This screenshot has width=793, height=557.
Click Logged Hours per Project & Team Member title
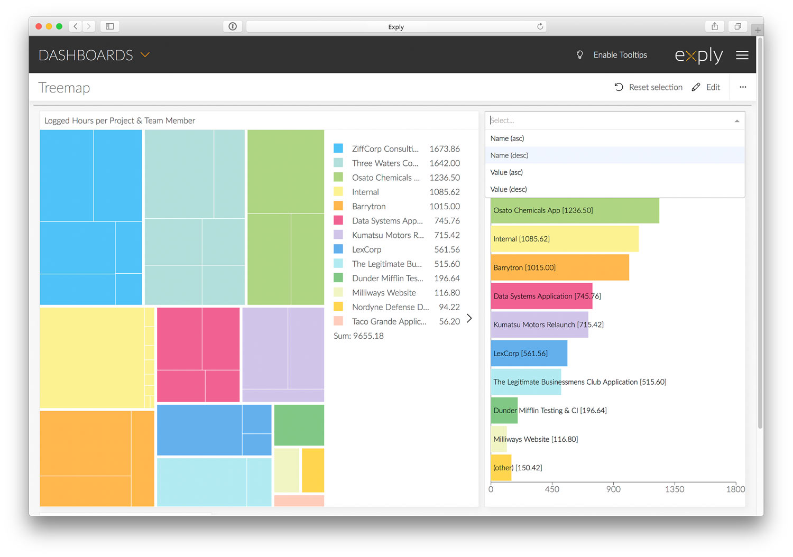pyautogui.click(x=119, y=120)
